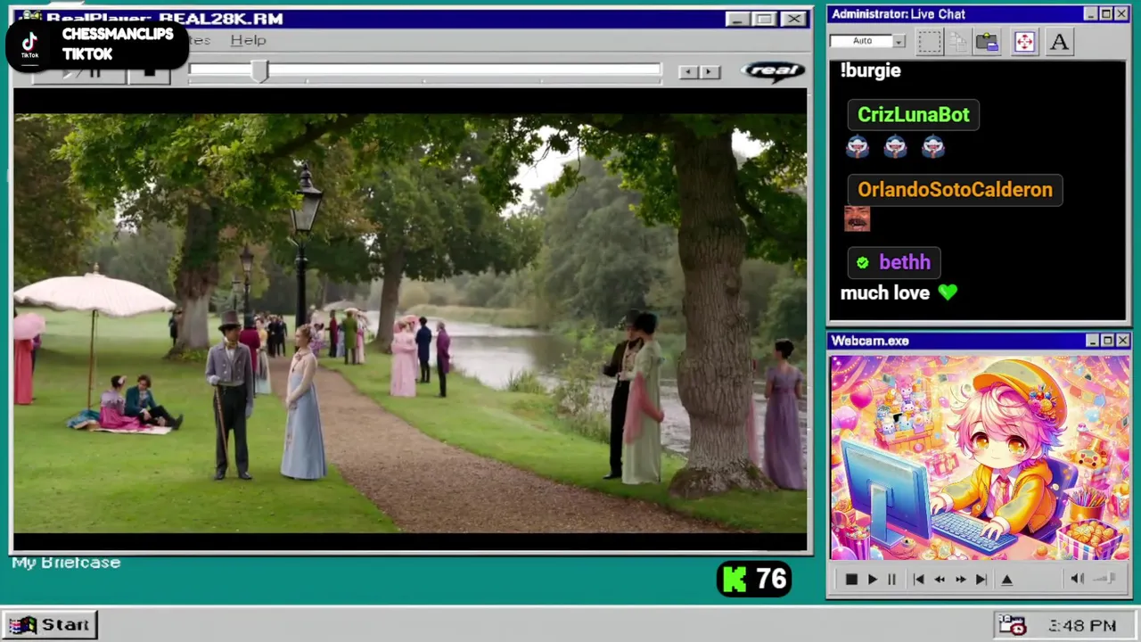Click the "!burgie" chat message

(870, 70)
